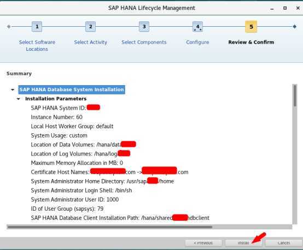Select System Usage: custom row
The width and height of the screenshot is (303, 250).
pos(59,135)
